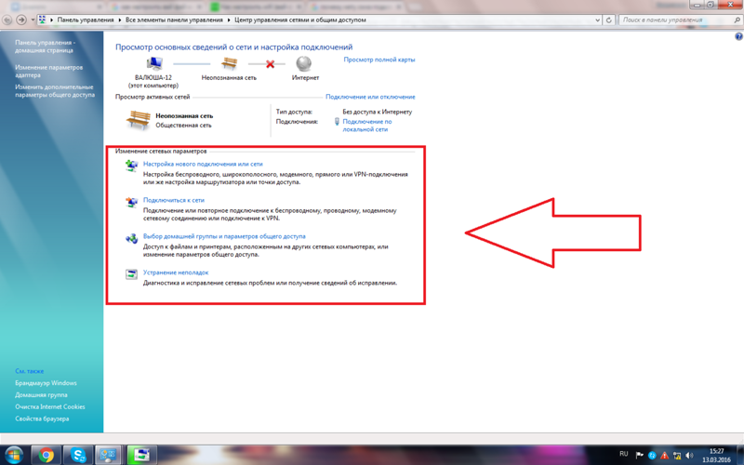The width and height of the screenshot is (744, 465).
Task: Click the red warning triangle tray icon
Action: click(x=664, y=456)
